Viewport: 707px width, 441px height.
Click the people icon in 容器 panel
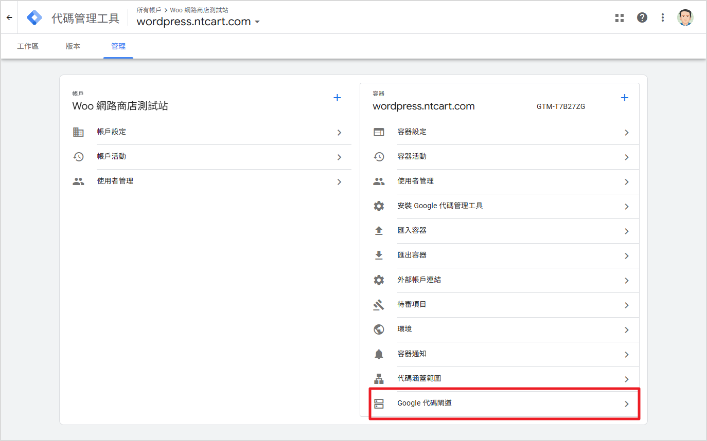pos(379,181)
